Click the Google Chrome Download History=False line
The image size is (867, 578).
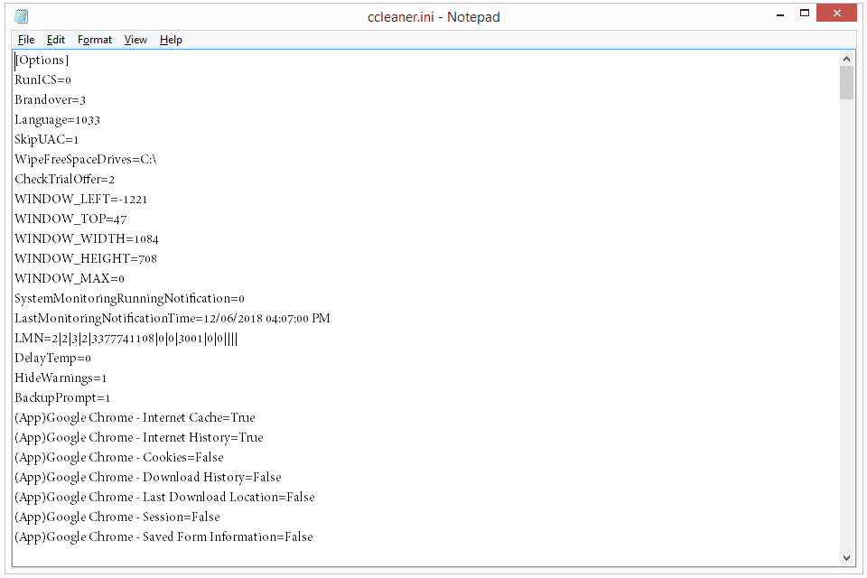pos(147,478)
